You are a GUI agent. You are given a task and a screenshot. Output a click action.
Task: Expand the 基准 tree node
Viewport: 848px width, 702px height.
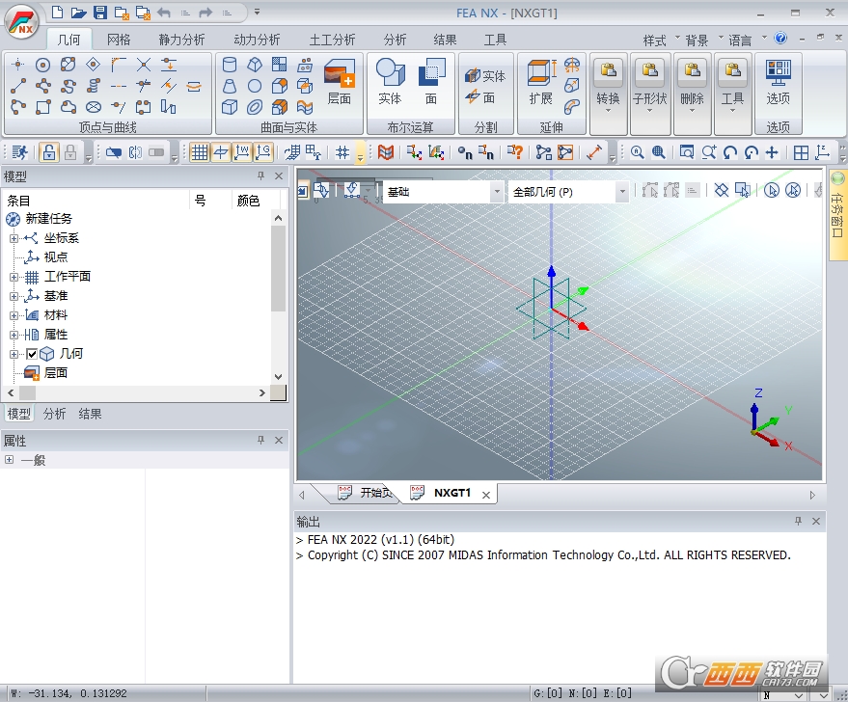14,296
